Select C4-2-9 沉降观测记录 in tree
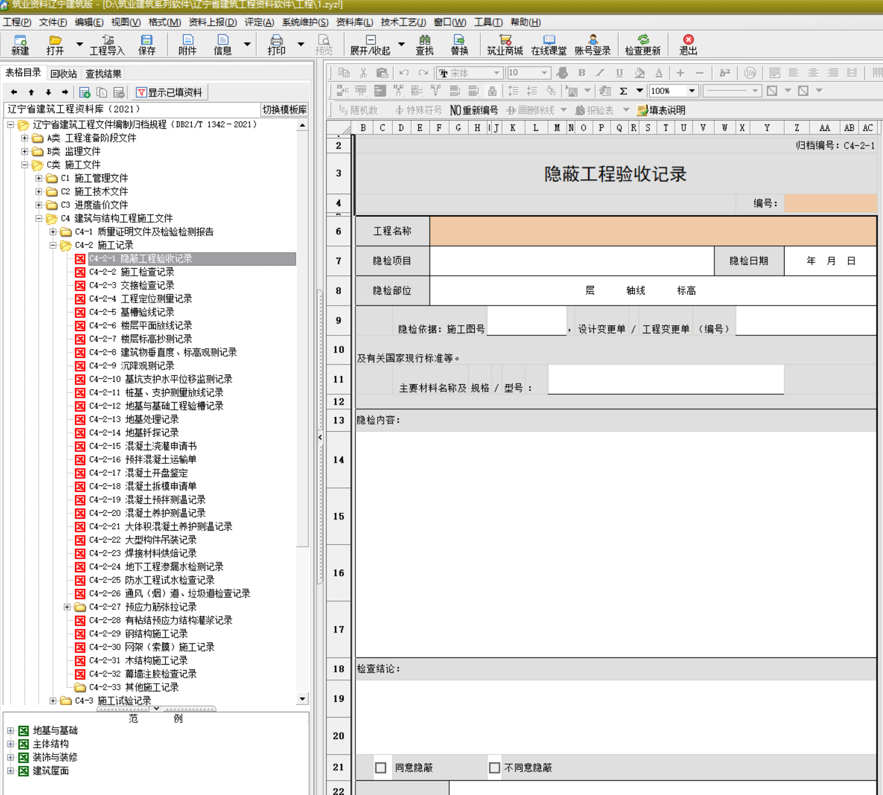This screenshot has height=795, width=883. [132, 366]
